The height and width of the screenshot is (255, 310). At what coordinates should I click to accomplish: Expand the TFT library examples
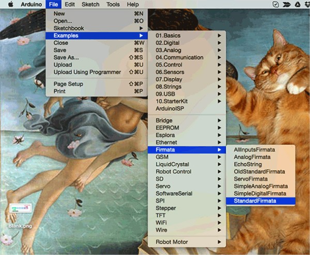187,215
